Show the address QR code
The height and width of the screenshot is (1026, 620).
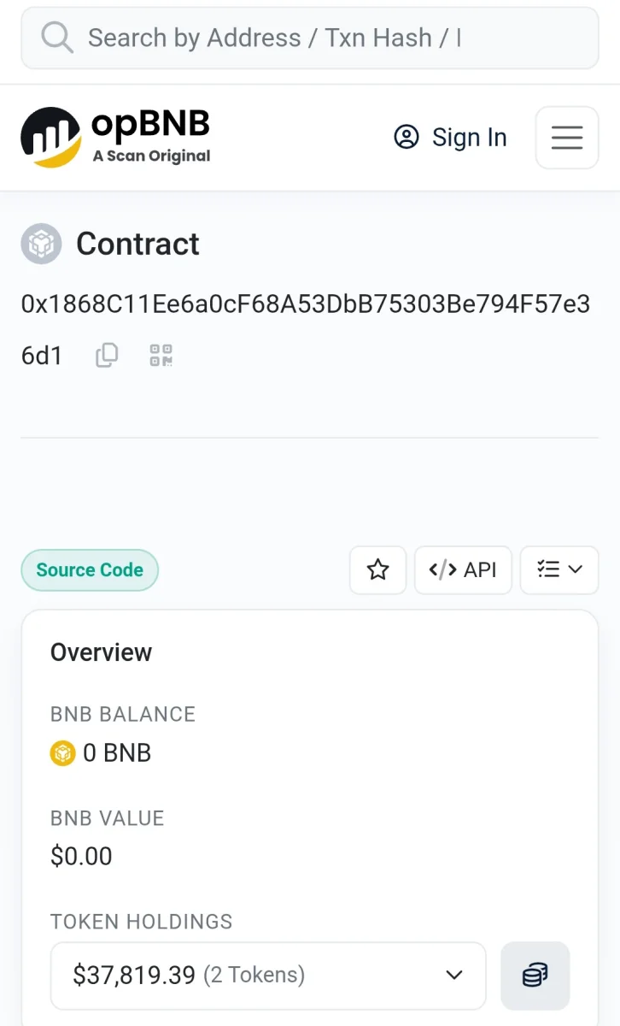click(x=161, y=355)
